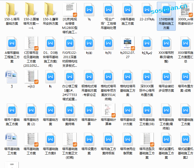The image size is (194, 168).
Task: Select the 深圳XX国际中心塔吊布置方案 file
Action: [147, 77]
